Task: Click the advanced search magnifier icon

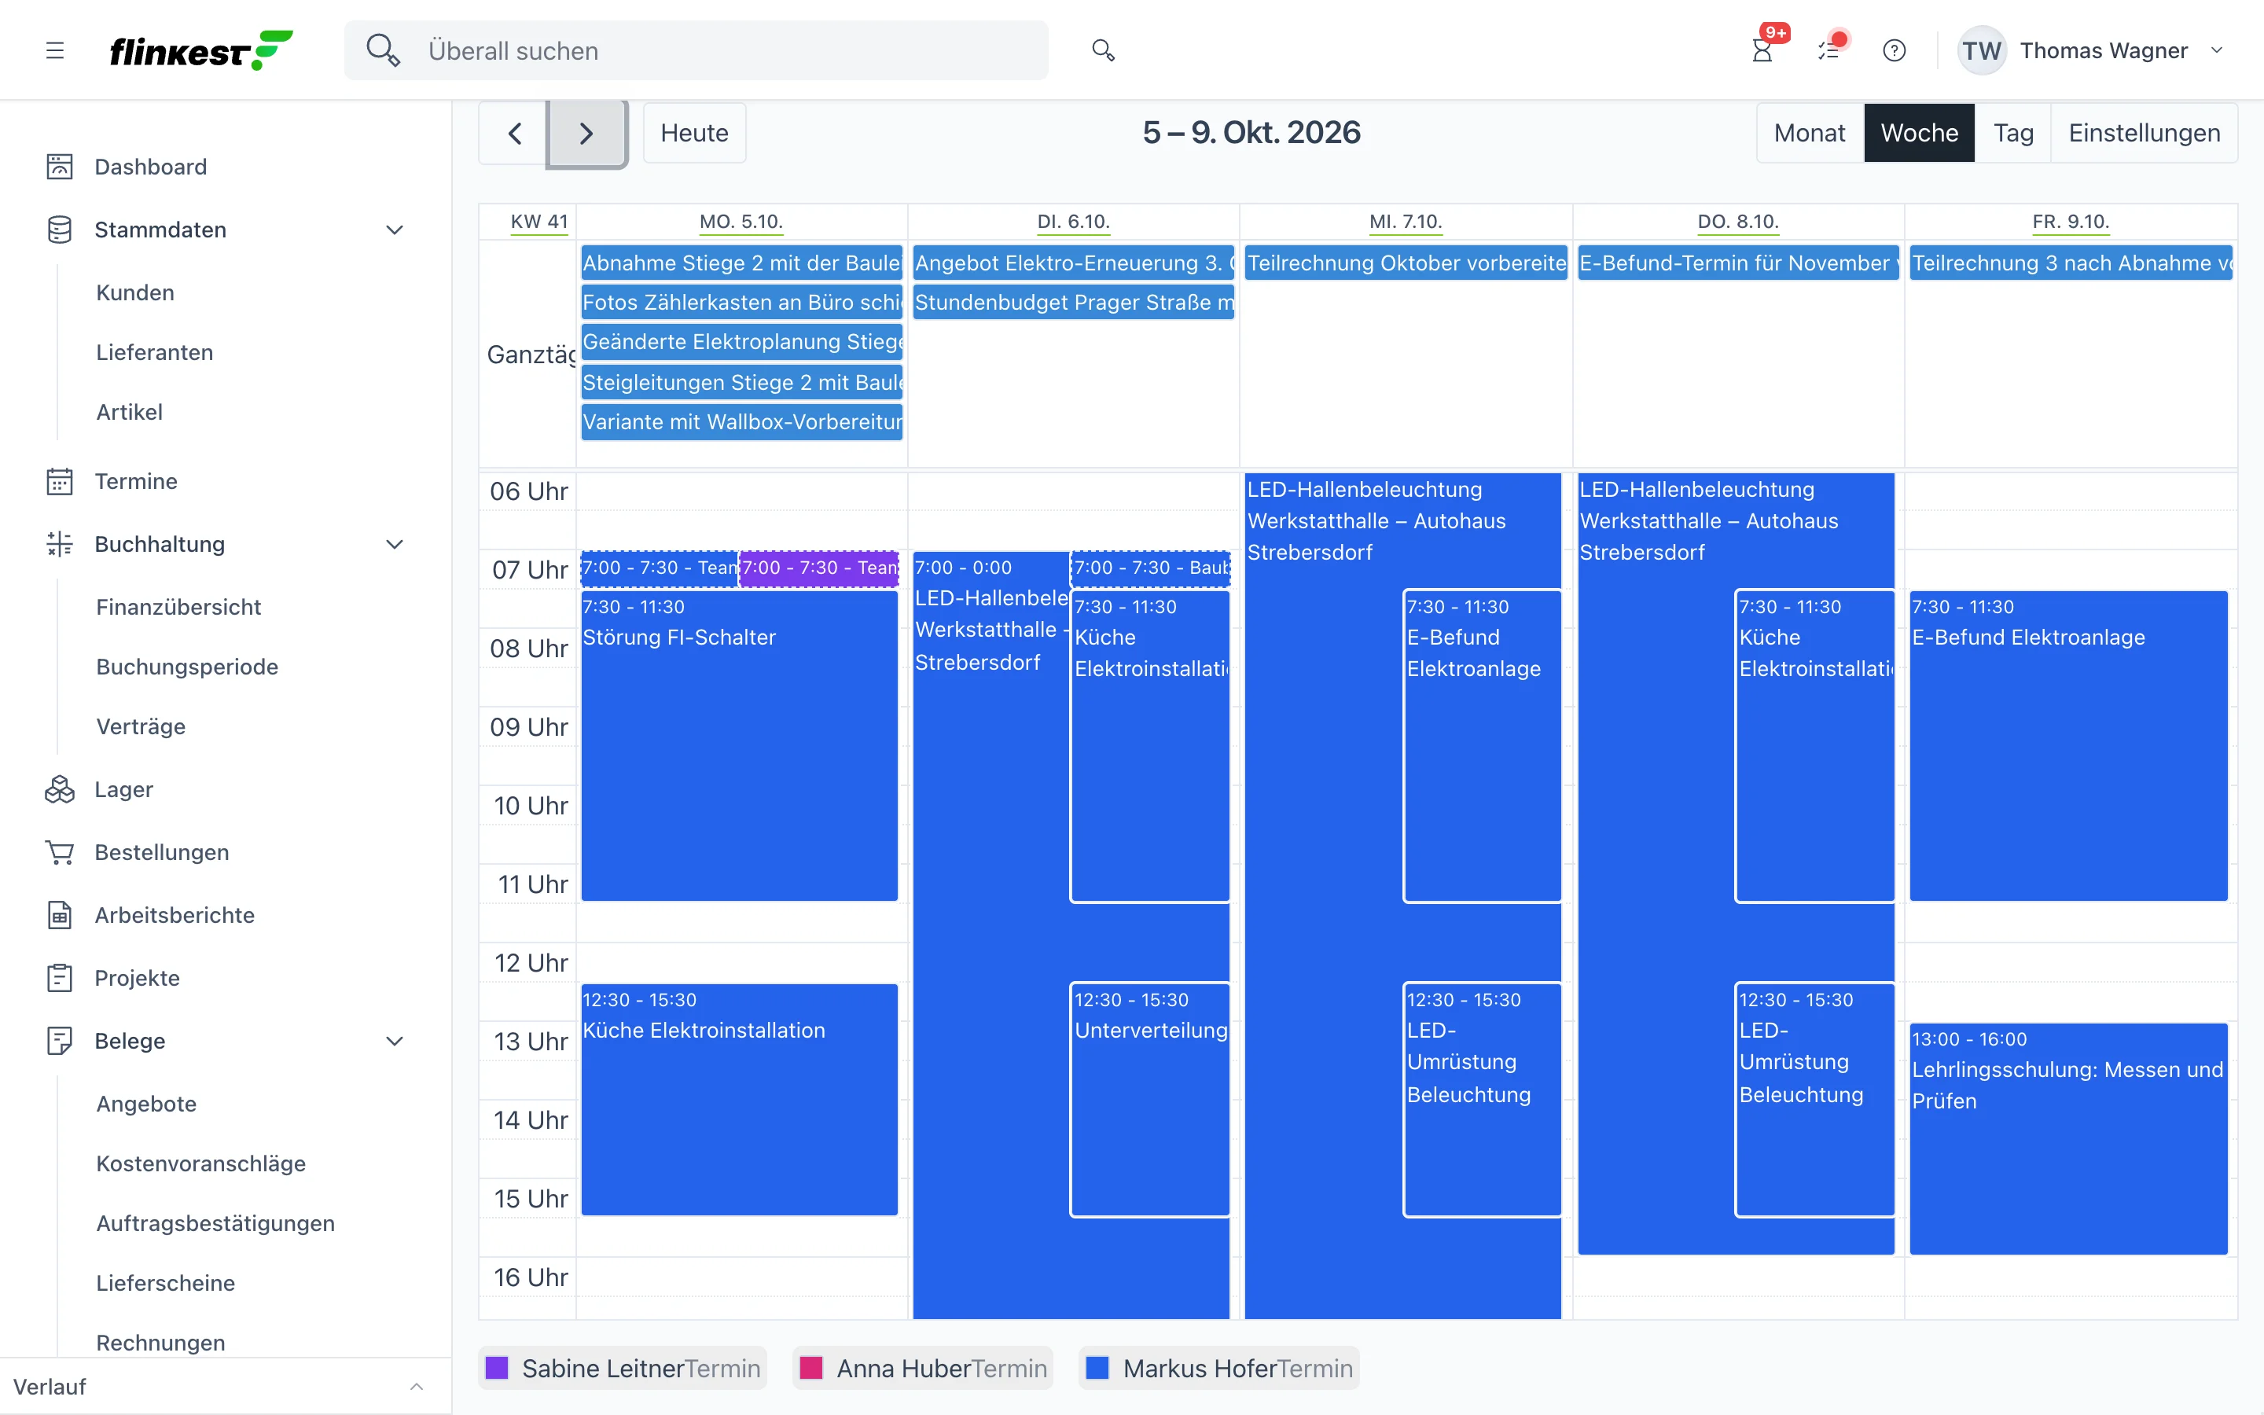Action: (x=1103, y=50)
